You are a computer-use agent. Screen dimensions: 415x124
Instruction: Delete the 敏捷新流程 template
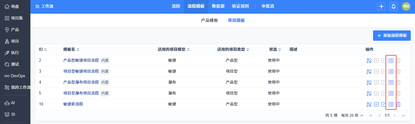398,104
